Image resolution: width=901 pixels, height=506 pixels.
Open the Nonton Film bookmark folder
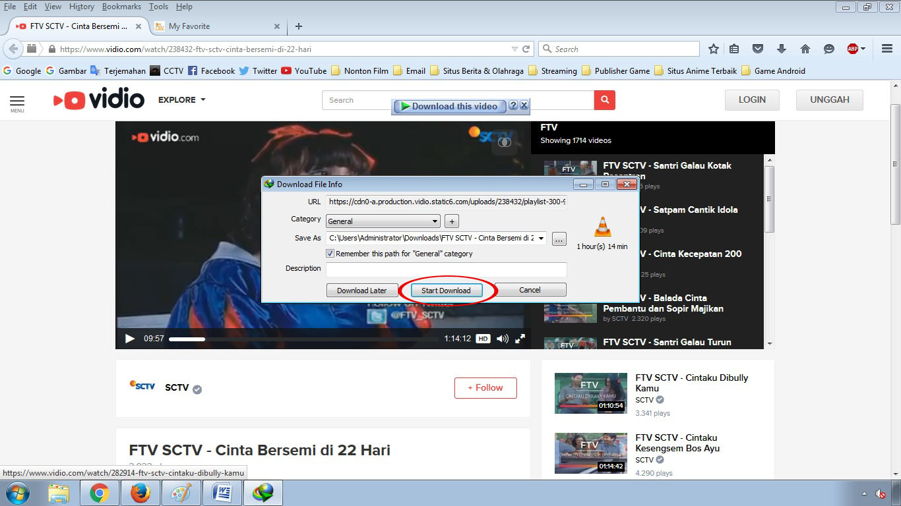click(359, 71)
